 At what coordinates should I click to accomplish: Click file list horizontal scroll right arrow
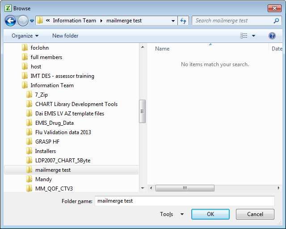(x=278, y=188)
